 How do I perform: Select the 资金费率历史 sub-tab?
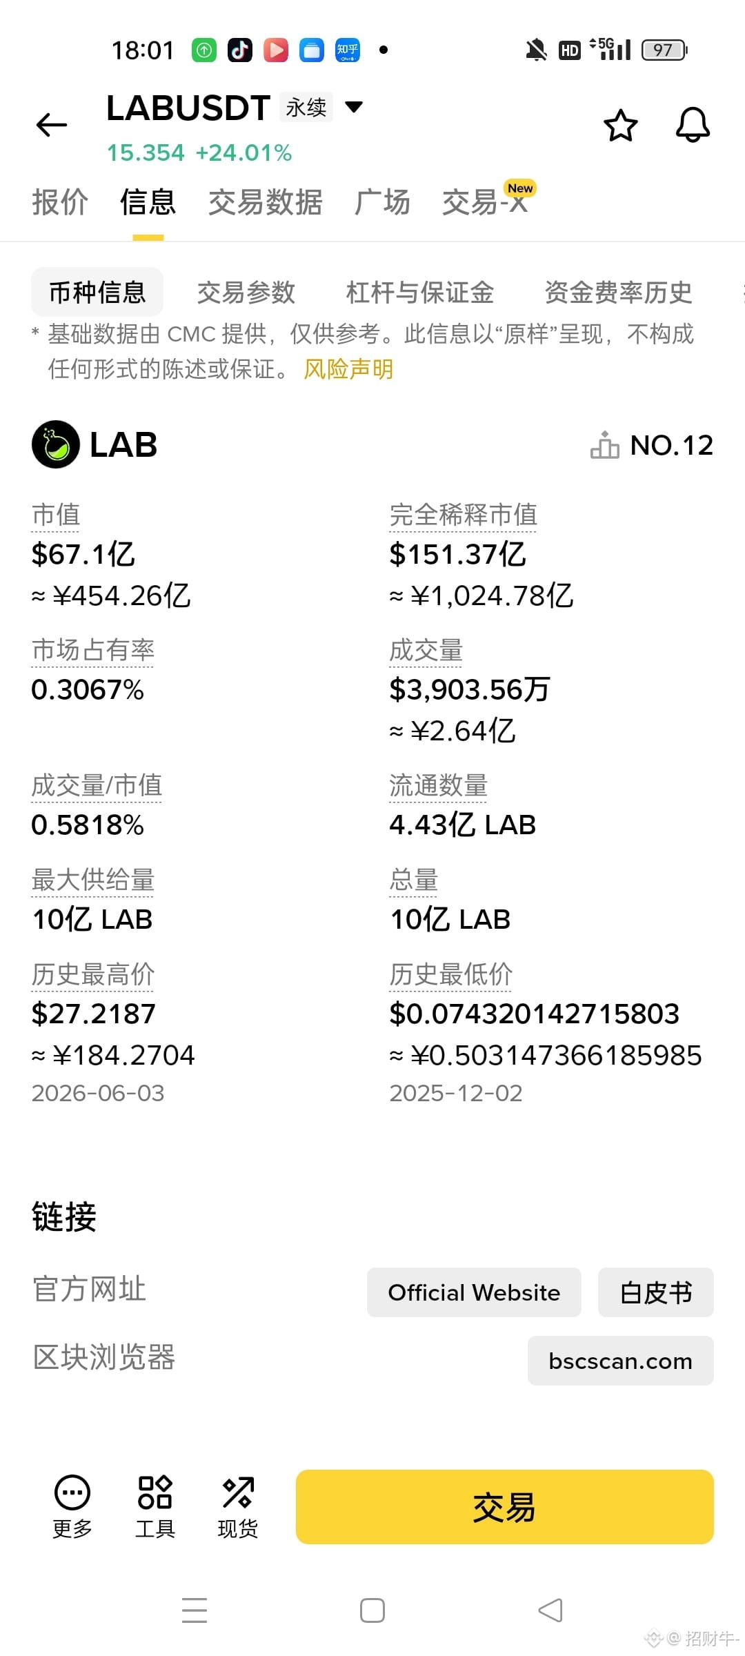click(618, 293)
